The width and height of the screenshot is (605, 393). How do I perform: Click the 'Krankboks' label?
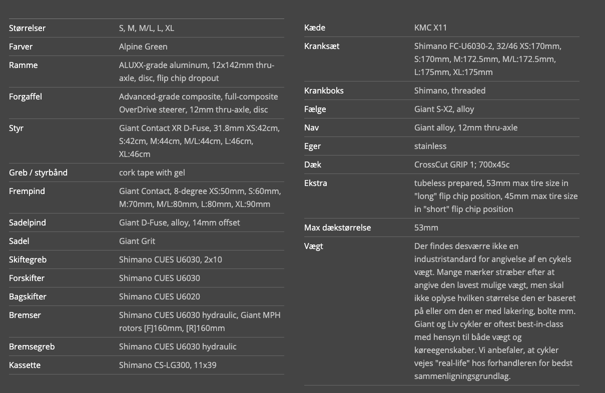click(324, 90)
